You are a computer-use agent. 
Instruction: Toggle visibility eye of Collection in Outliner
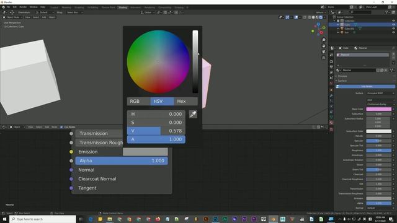[393, 20]
